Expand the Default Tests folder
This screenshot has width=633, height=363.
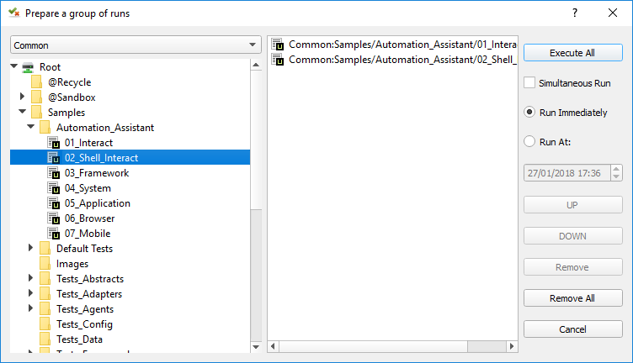point(30,247)
